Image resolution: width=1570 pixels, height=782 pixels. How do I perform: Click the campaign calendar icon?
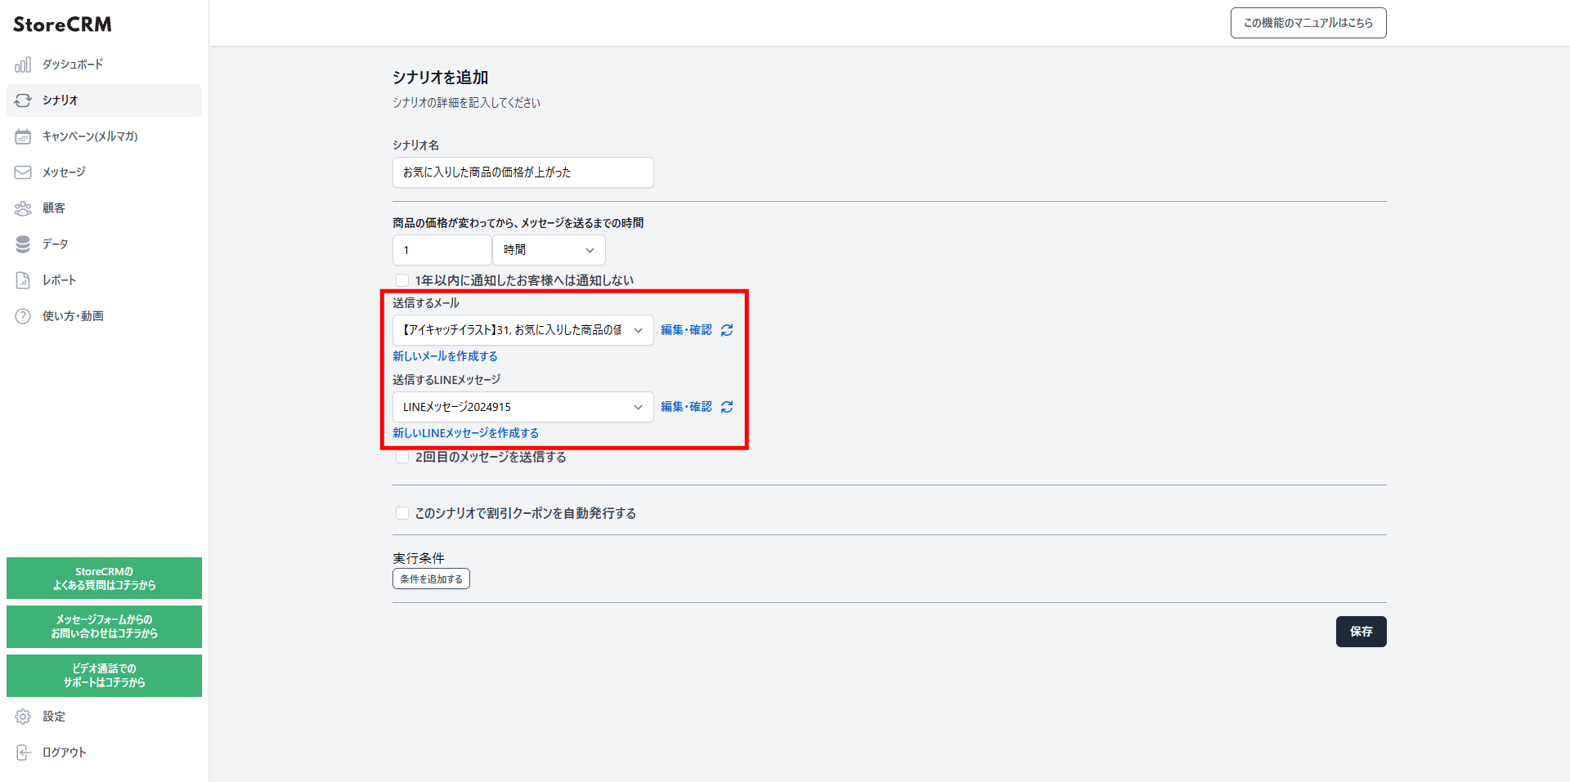coord(23,136)
